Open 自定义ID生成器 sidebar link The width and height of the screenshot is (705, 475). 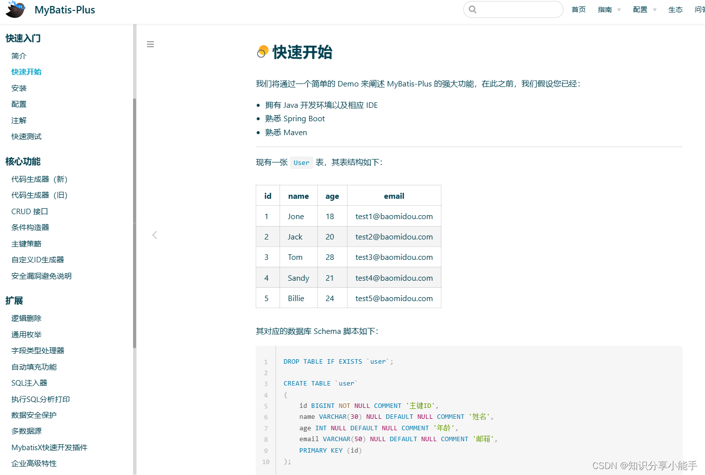pos(38,259)
